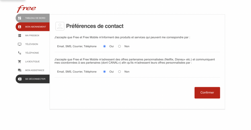This screenshot has width=251, height=130.
Task: Select Non for product and service information
Action: [120, 46]
